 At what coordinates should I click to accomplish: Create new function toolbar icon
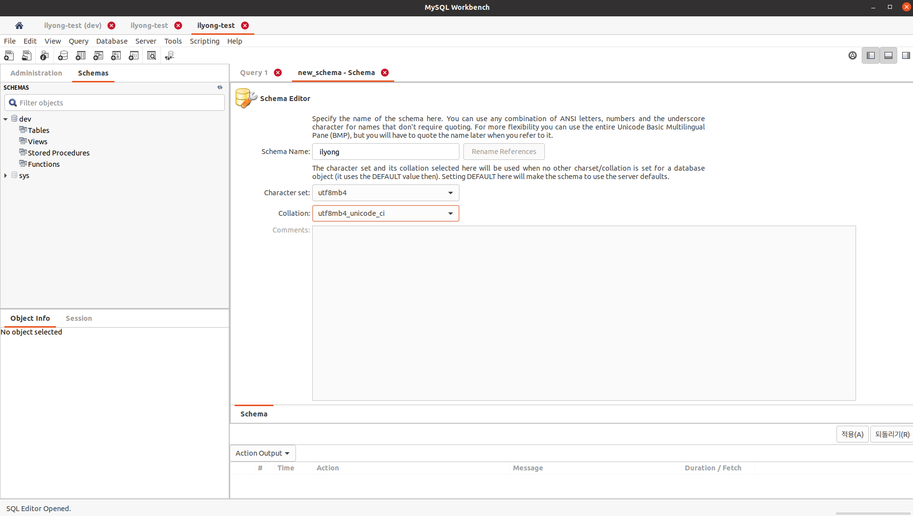tap(134, 56)
